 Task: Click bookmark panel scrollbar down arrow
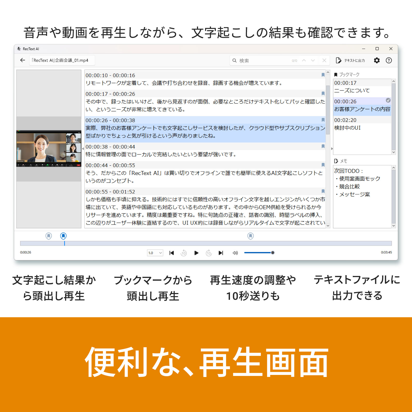click(393, 152)
